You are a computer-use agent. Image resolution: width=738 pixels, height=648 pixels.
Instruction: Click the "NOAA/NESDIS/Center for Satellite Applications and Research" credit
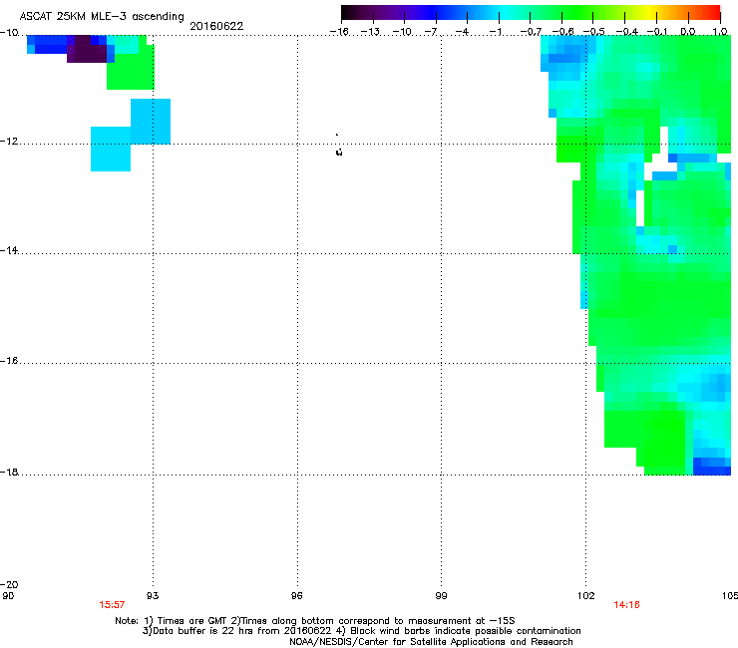[431, 642]
